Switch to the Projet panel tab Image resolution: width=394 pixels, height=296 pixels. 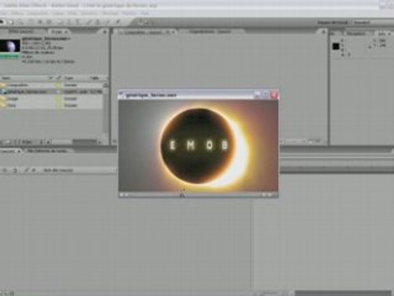pos(58,32)
